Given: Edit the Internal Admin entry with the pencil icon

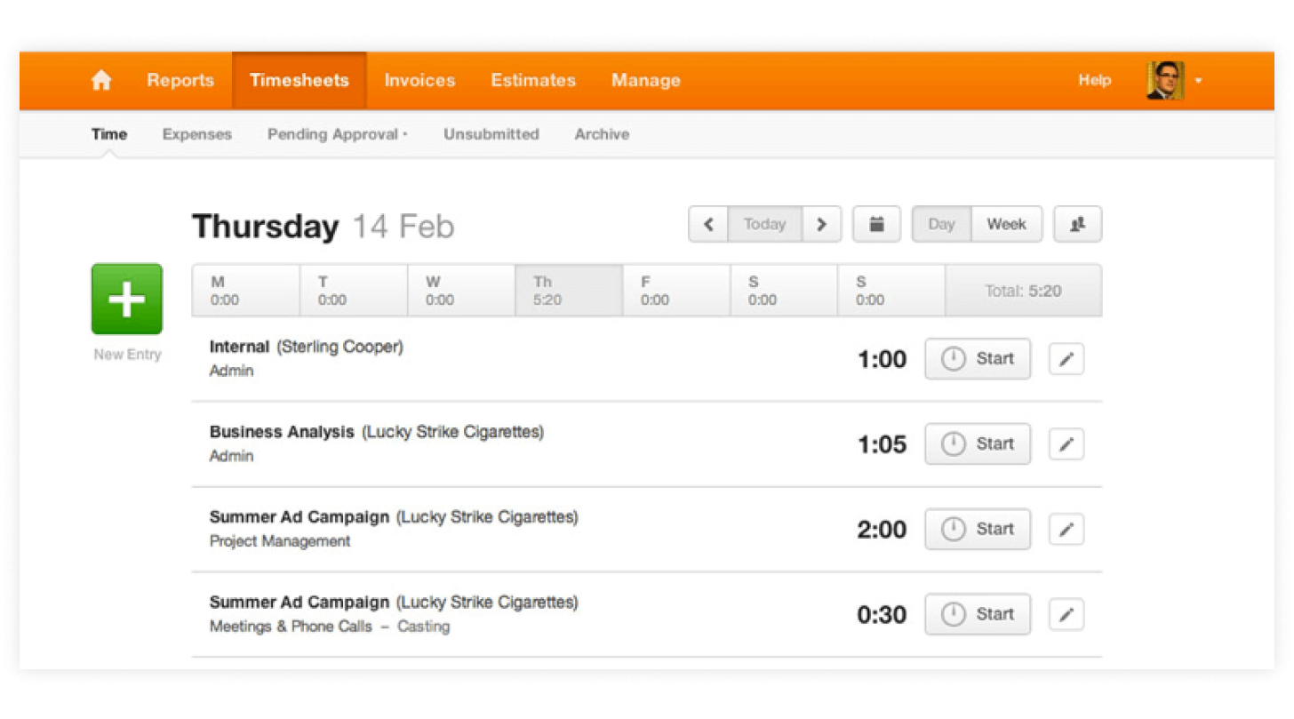Looking at the screenshot, I should point(1066,358).
